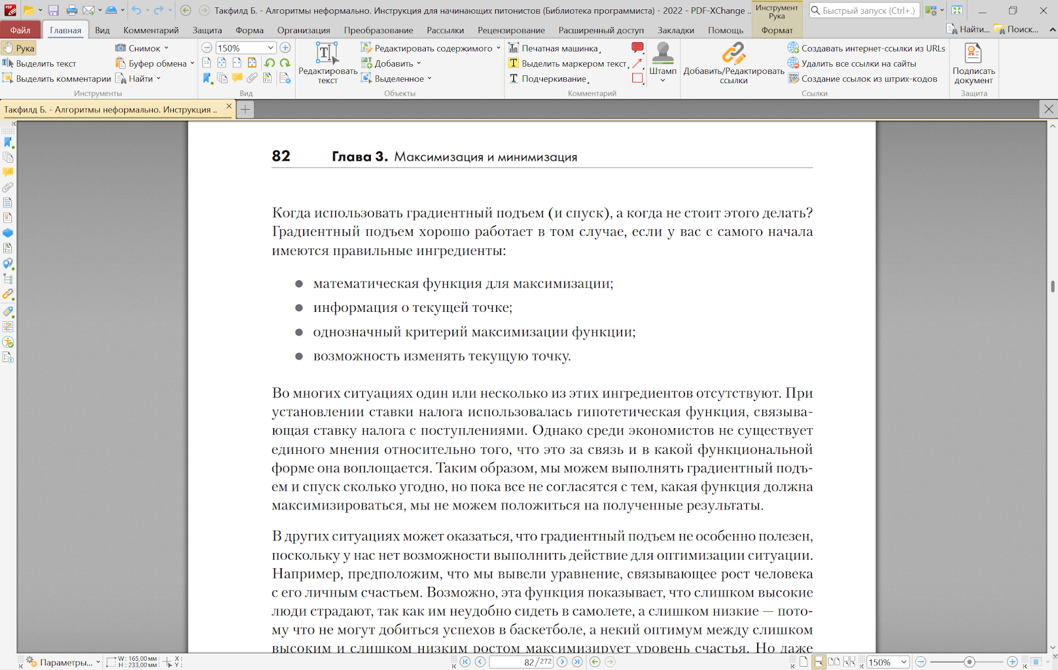
Task: Click the red arrow drawing tool icon
Action: (x=637, y=63)
